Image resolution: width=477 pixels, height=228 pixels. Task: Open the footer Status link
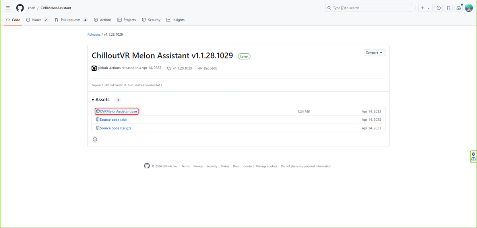point(225,166)
